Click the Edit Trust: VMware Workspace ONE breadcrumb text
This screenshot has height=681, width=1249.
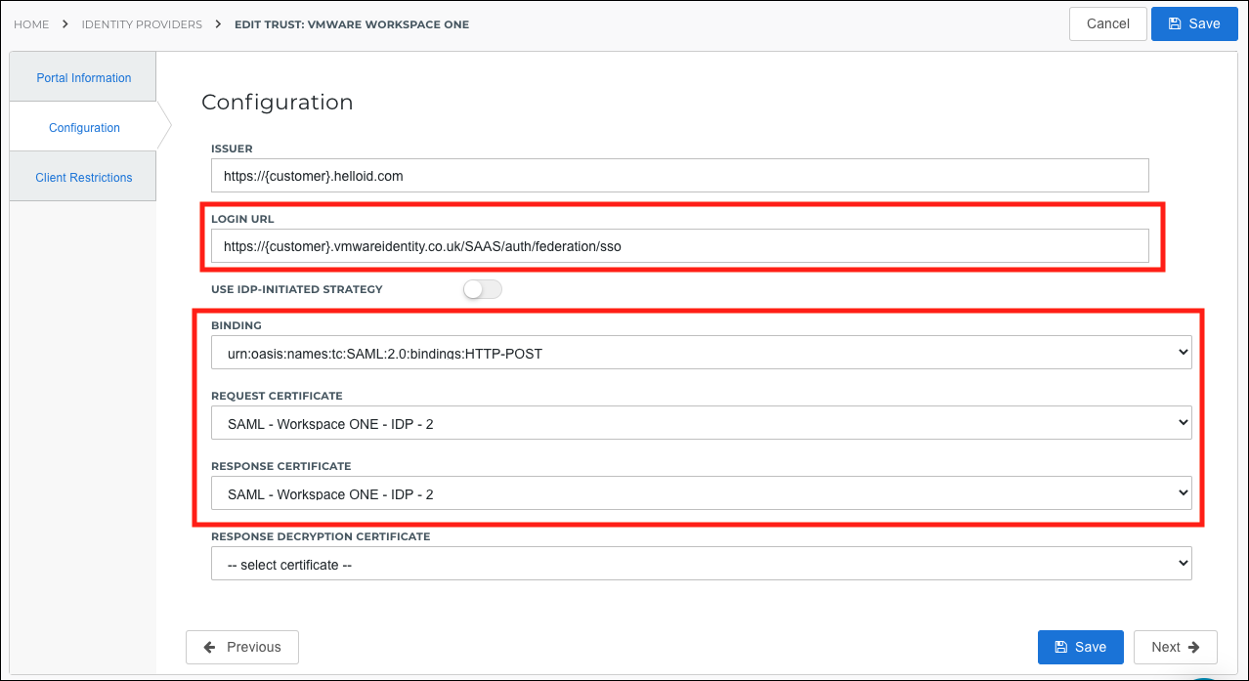click(352, 24)
